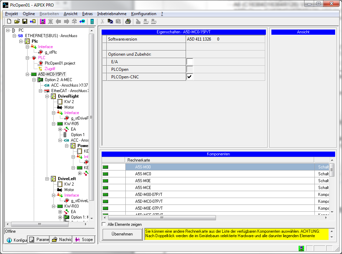Open the Ansicht menu
Screen dimensions: 342x254
pos(71,14)
